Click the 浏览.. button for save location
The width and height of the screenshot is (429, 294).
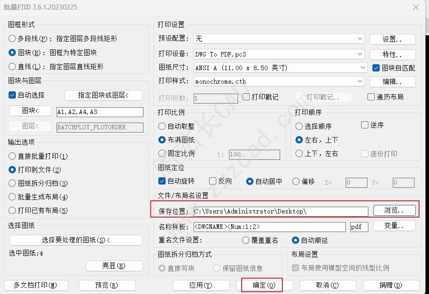[x=394, y=210]
